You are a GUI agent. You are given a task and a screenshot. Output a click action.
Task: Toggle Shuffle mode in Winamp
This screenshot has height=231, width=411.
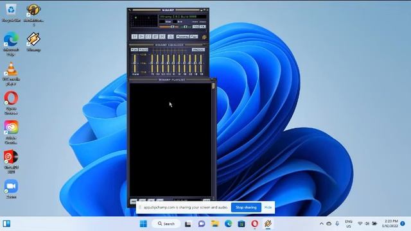(x=182, y=37)
